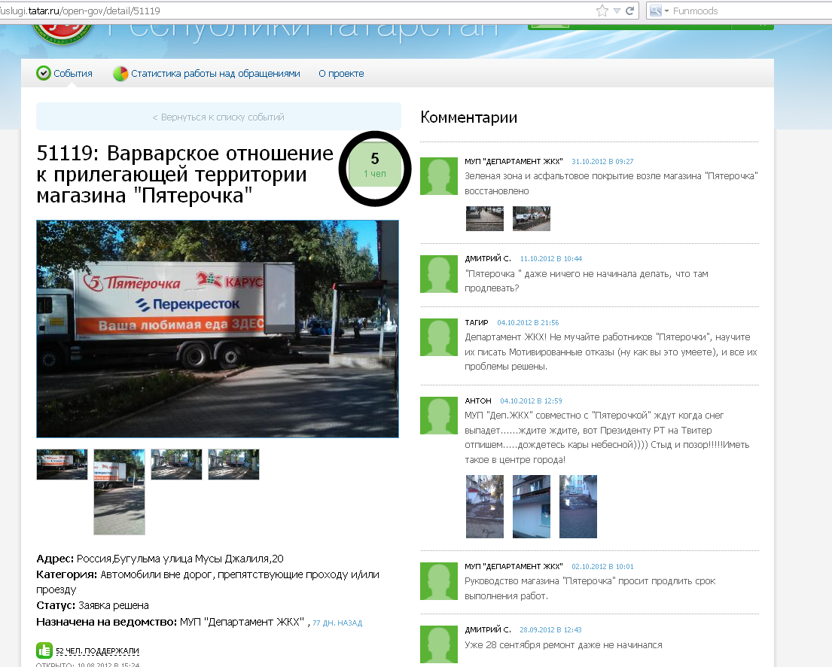Click the green thumbs-up support icon
832x667 pixels.
44,650
